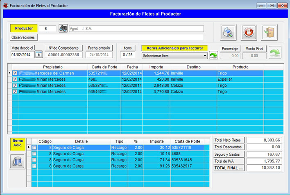The height and width of the screenshot is (195, 290).
Task: Click the Observaciones button
Action: click(x=24, y=37)
